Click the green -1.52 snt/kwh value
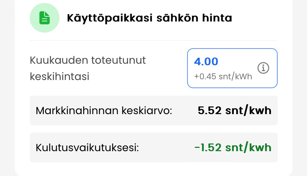Screen dimensions: 307x176 tap(233, 147)
